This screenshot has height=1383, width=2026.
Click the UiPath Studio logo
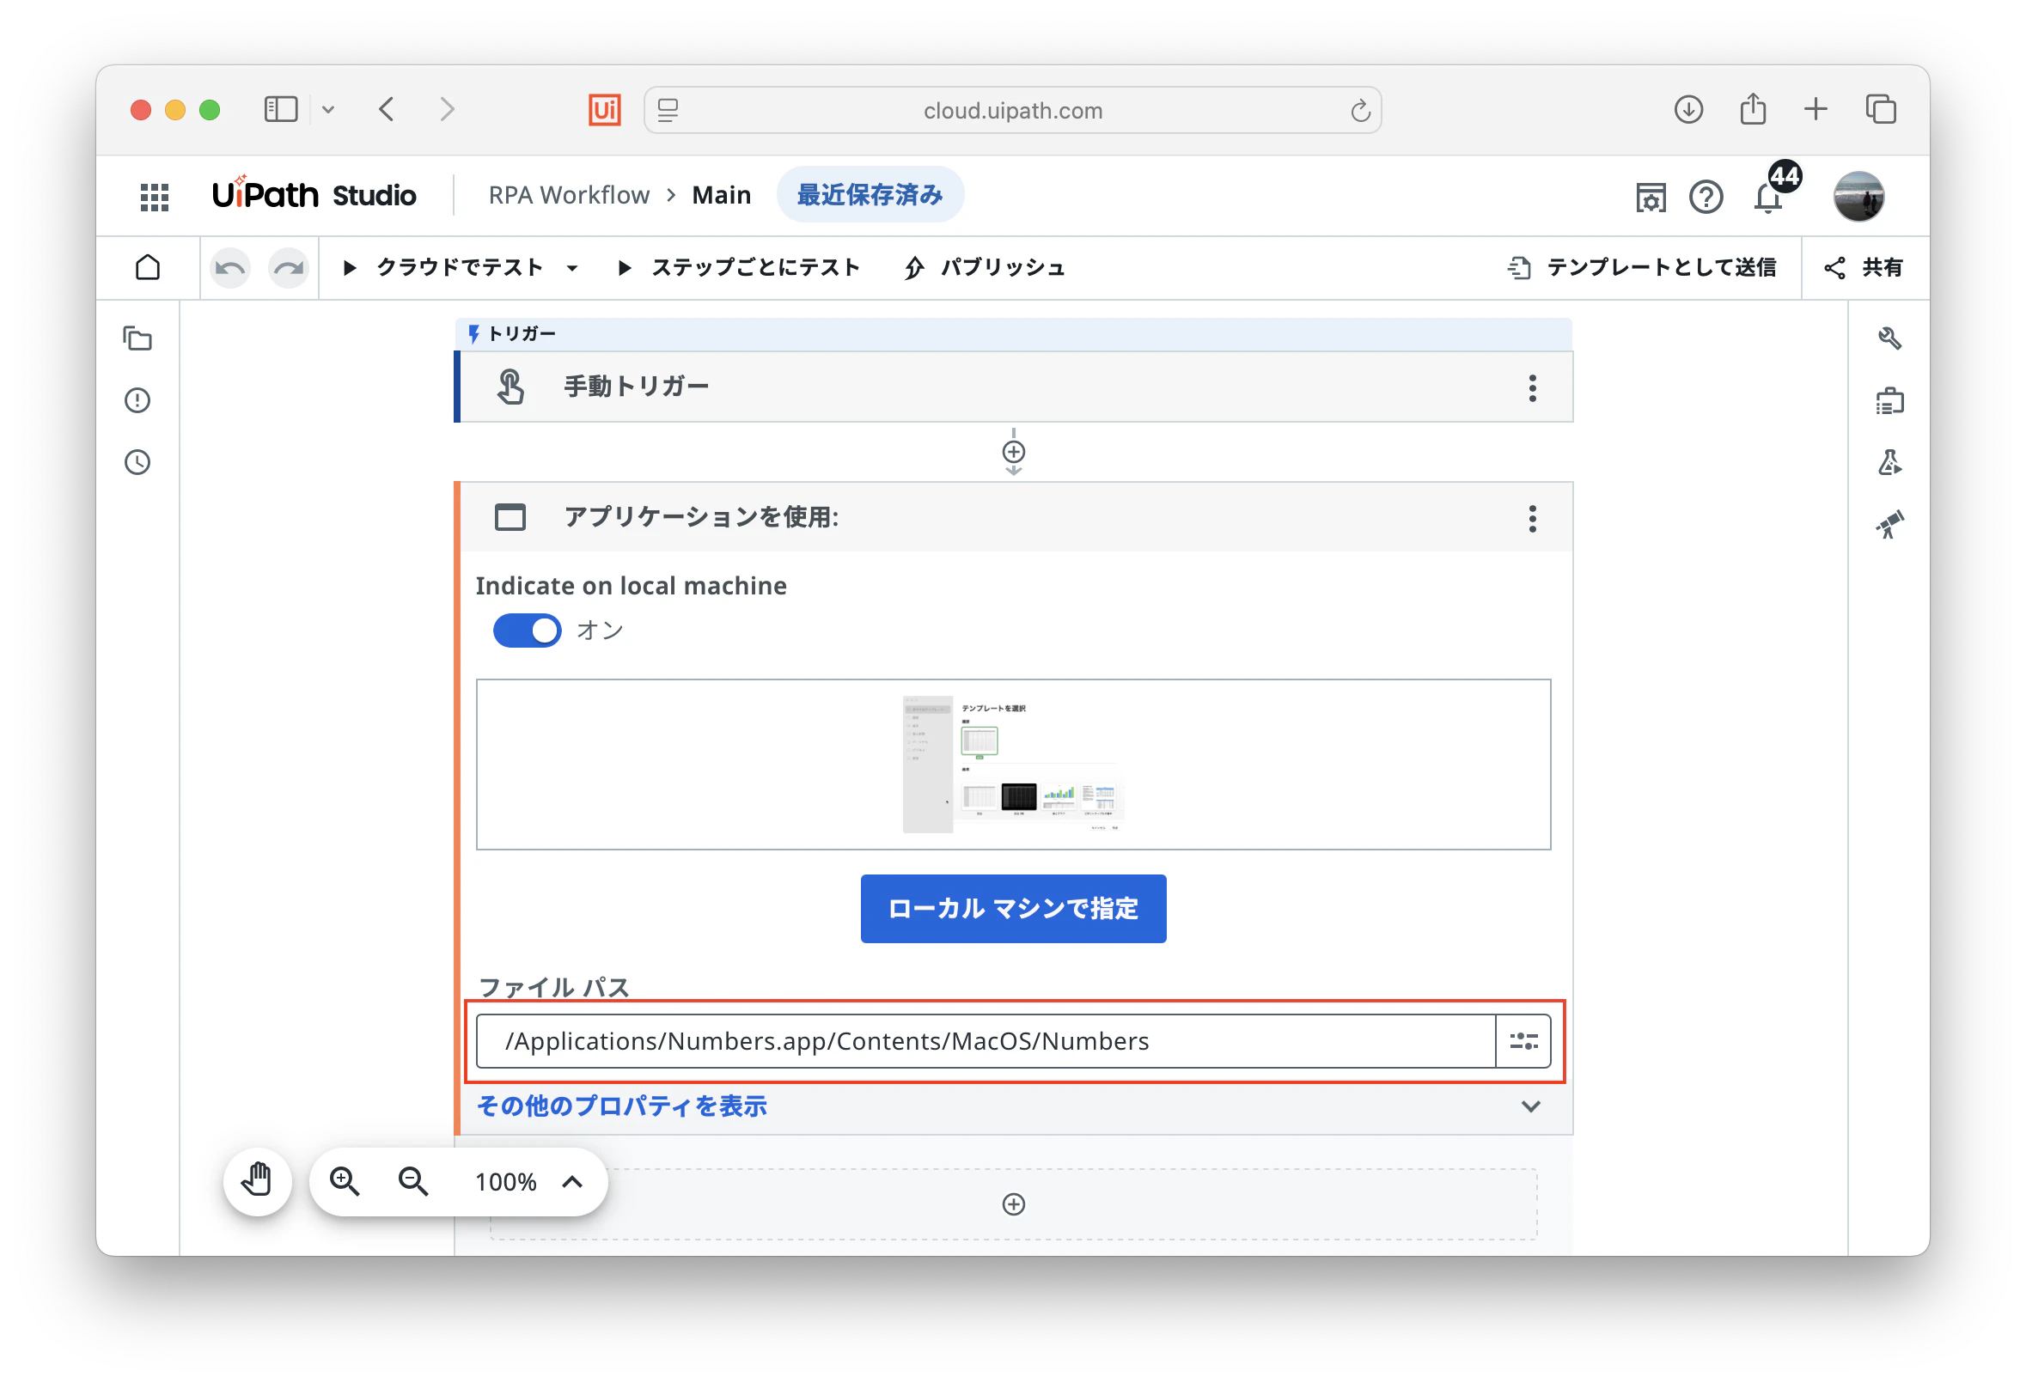click(x=314, y=194)
